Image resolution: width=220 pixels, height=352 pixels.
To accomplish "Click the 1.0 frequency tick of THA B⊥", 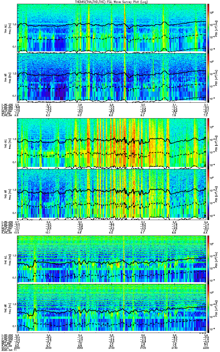I will [x=15, y=24].
